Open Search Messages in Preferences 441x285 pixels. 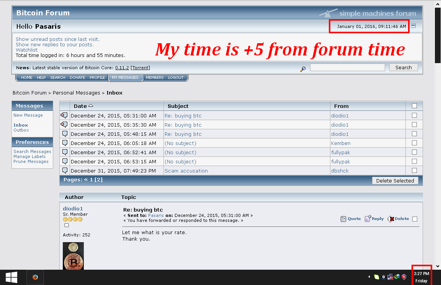pos(32,151)
